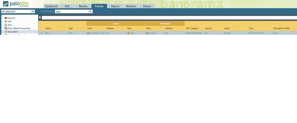297x123 pixels.
Task: Open the Dashboard tab
Action: pos(51,6)
